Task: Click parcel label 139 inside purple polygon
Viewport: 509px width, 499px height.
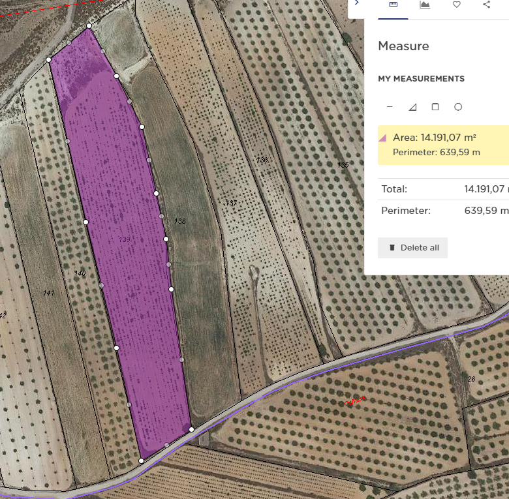Action: click(125, 240)
